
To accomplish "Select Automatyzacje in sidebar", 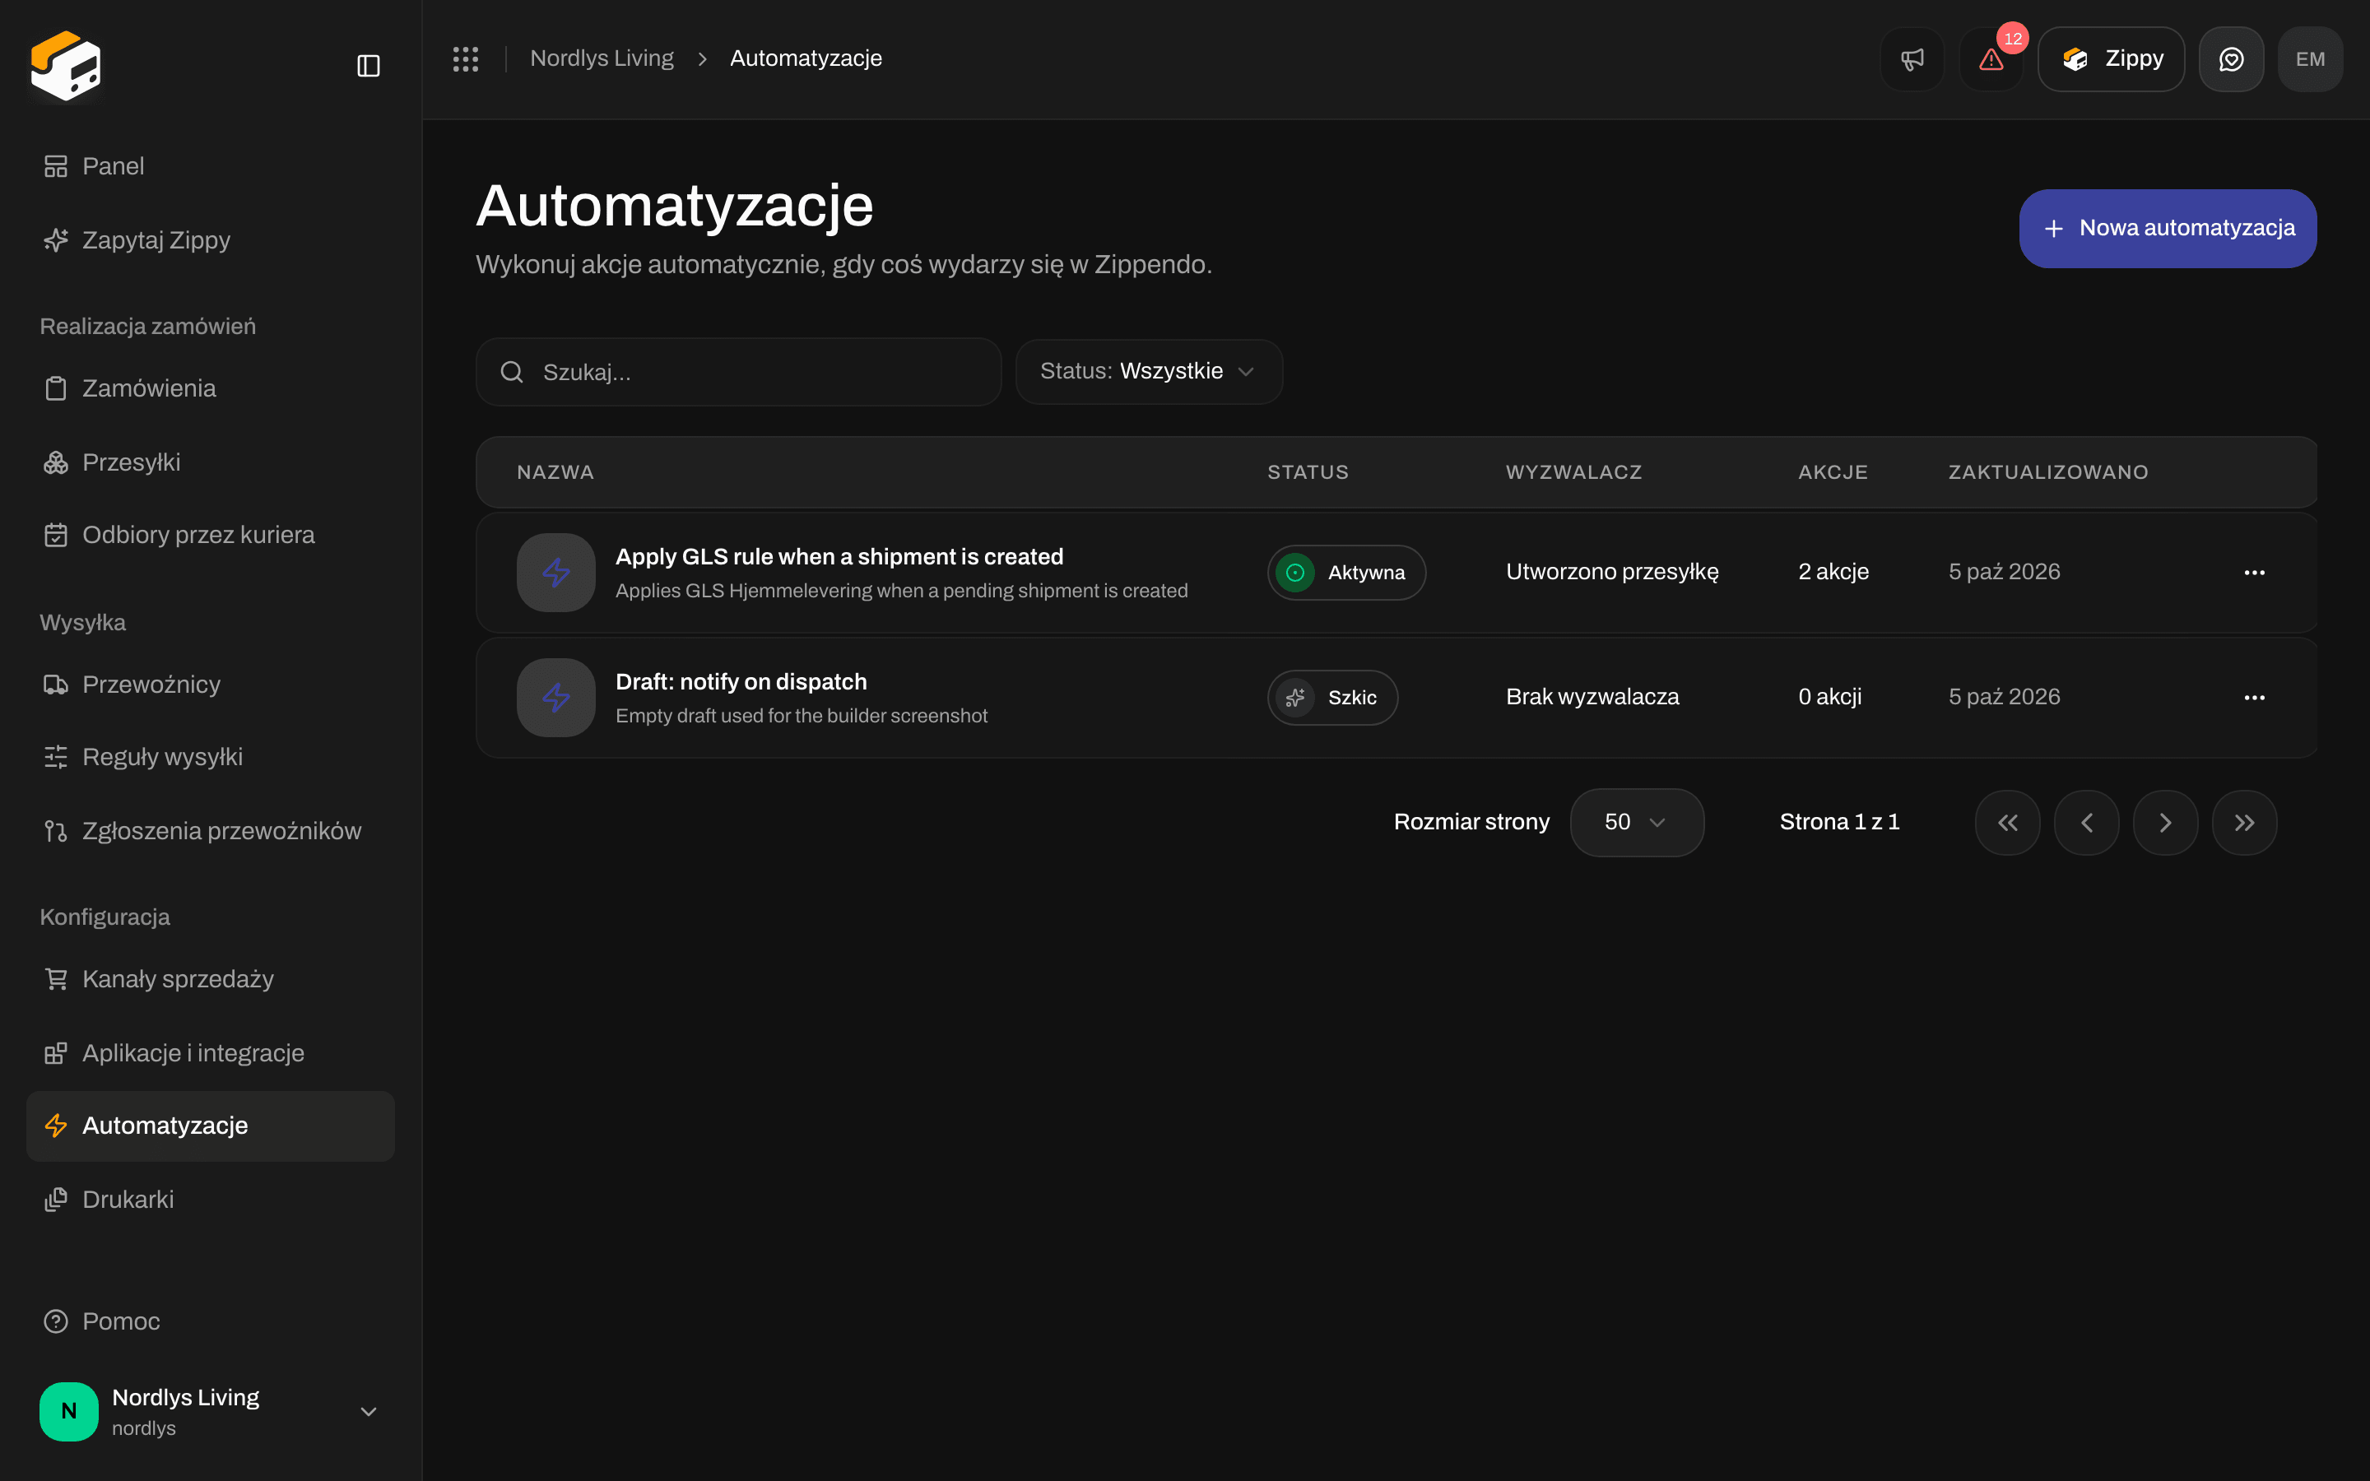I will 211,1126.
